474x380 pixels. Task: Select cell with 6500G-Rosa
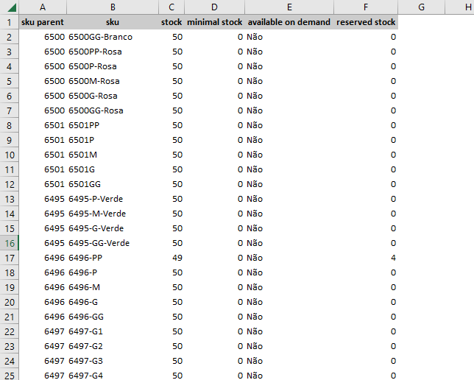(x=113, y=96)
